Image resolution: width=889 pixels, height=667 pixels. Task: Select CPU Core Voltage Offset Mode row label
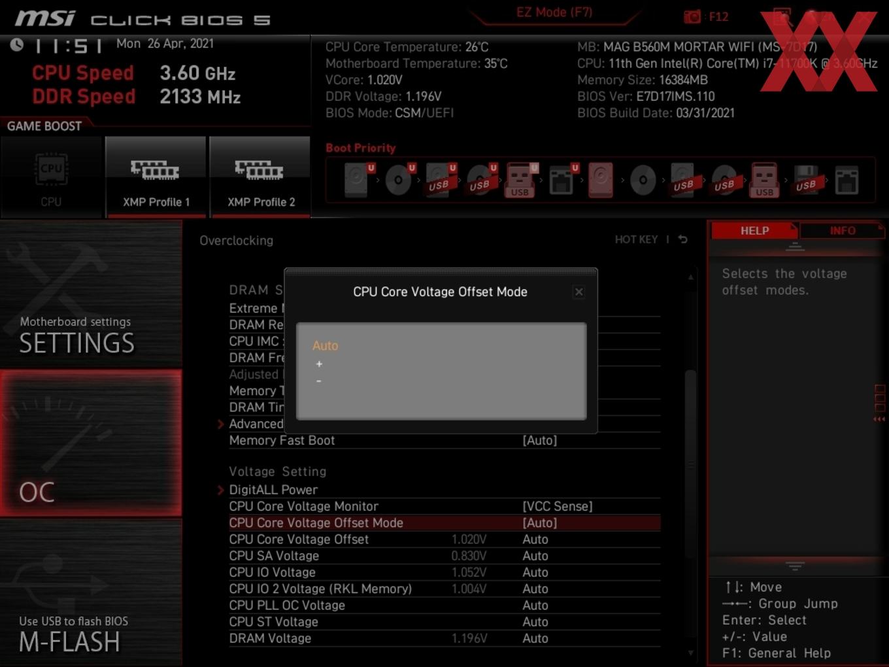(316, 522)
